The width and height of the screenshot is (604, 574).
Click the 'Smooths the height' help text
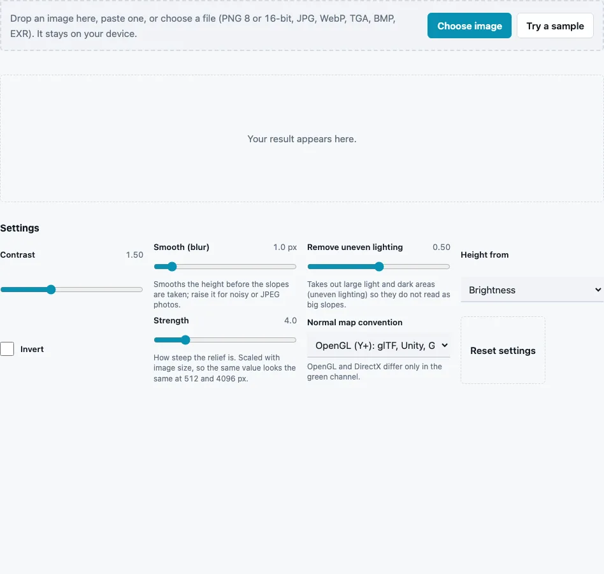pyautogui.click(x=221, y=294)
